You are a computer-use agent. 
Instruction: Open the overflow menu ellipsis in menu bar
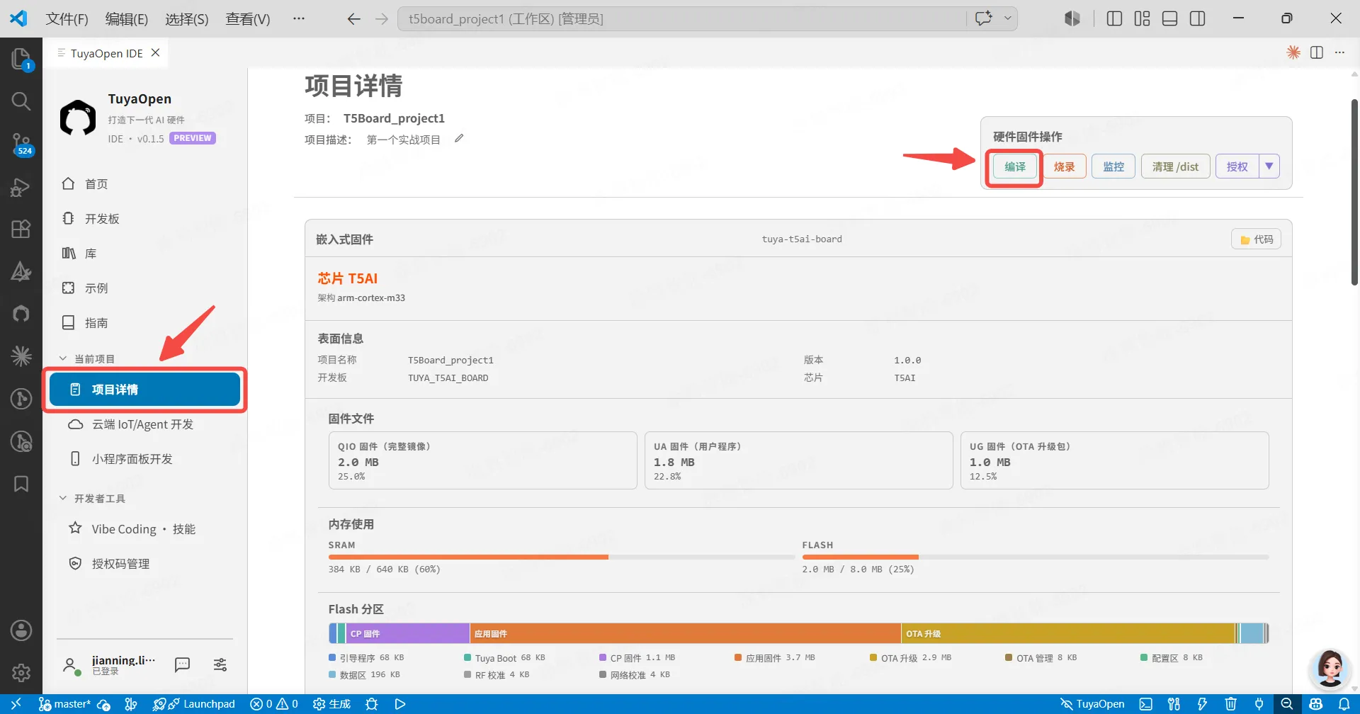point(299,18)
